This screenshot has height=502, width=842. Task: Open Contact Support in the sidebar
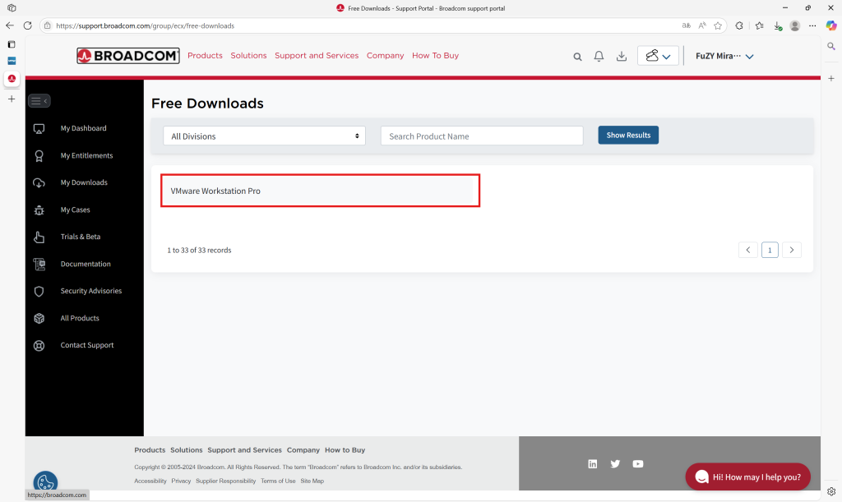[87, 345]
